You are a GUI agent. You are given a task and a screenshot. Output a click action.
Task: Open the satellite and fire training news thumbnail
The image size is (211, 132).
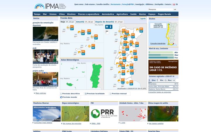[x=45, y=34]
